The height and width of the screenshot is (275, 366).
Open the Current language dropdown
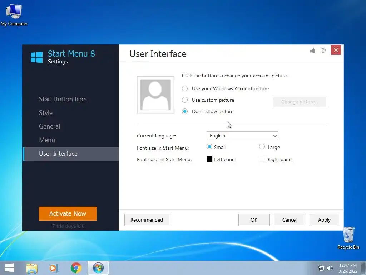click(242, 136)
